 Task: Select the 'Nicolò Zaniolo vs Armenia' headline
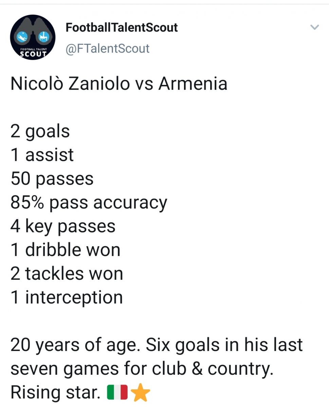(119, 83)
